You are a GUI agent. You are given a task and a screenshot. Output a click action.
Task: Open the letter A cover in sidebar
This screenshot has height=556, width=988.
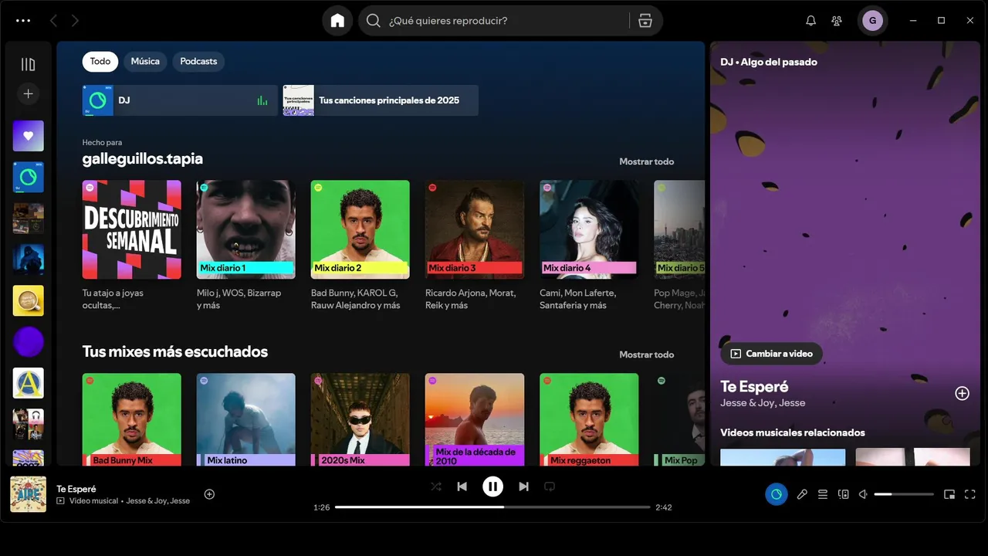click(29, 383)
